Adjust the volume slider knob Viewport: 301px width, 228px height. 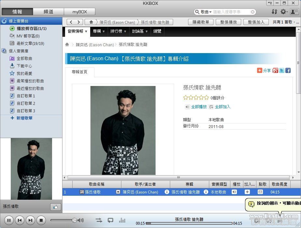click(74, 220)
